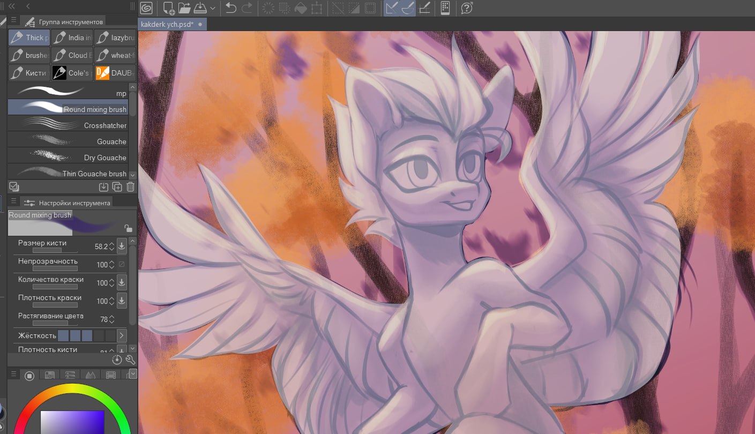Viewport: 755px width, 434px height.
Task: Click the Непрозрачность slider
Action: pos(55,268)
